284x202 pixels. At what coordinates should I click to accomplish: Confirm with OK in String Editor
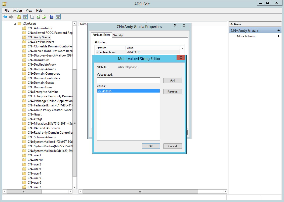151,146
